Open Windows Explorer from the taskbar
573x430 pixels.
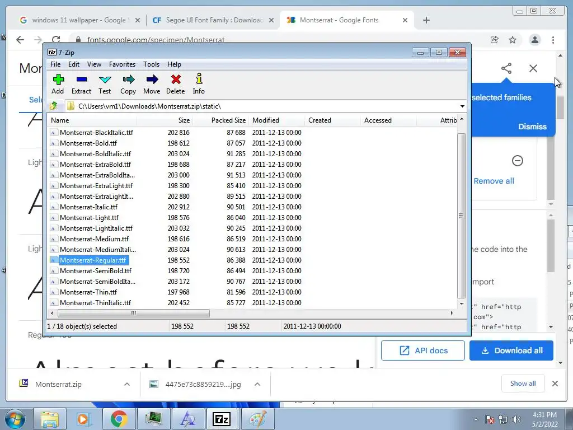[x=49, y=419]
